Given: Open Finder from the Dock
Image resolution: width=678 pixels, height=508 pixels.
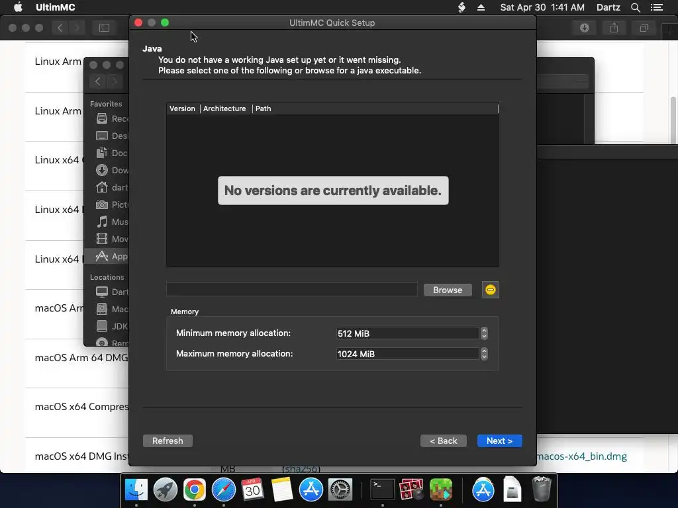Looking at the screenshot, I should pos(136,490).
